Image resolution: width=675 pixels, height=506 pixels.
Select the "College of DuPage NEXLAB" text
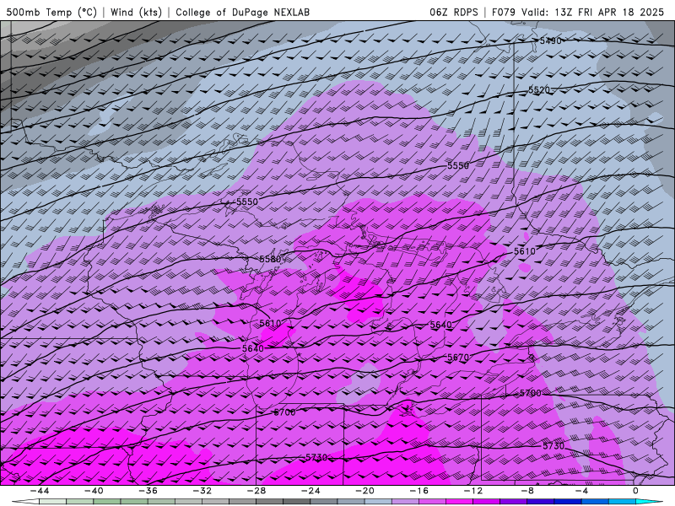coord(242,12)
